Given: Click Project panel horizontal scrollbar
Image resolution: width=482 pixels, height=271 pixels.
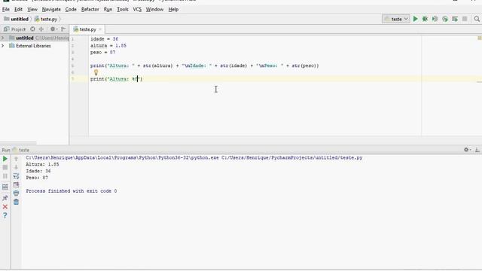Looking at the screenshot, I should point(18,143).
